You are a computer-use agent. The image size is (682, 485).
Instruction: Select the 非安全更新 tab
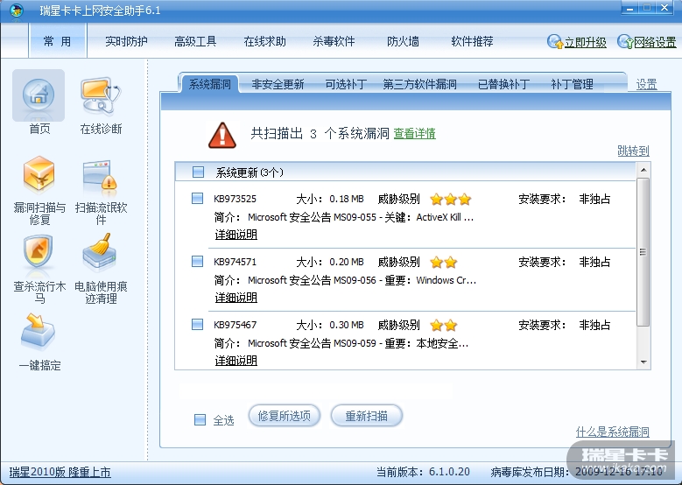click(x=278, y=84)
